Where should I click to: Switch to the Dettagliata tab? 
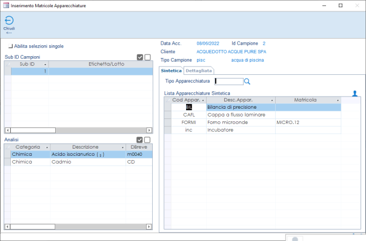tap(199, 71)
